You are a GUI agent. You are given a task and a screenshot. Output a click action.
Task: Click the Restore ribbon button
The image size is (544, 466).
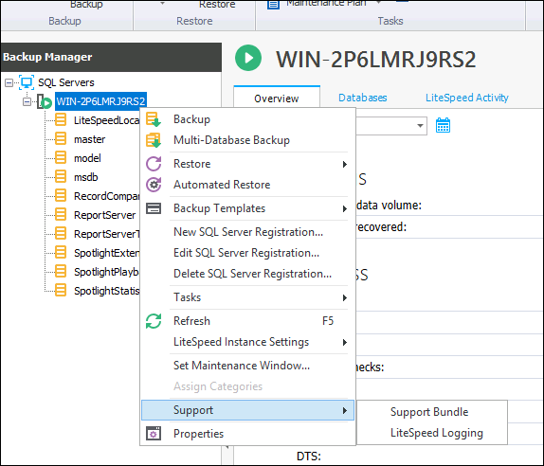click(x=217, y=5)
